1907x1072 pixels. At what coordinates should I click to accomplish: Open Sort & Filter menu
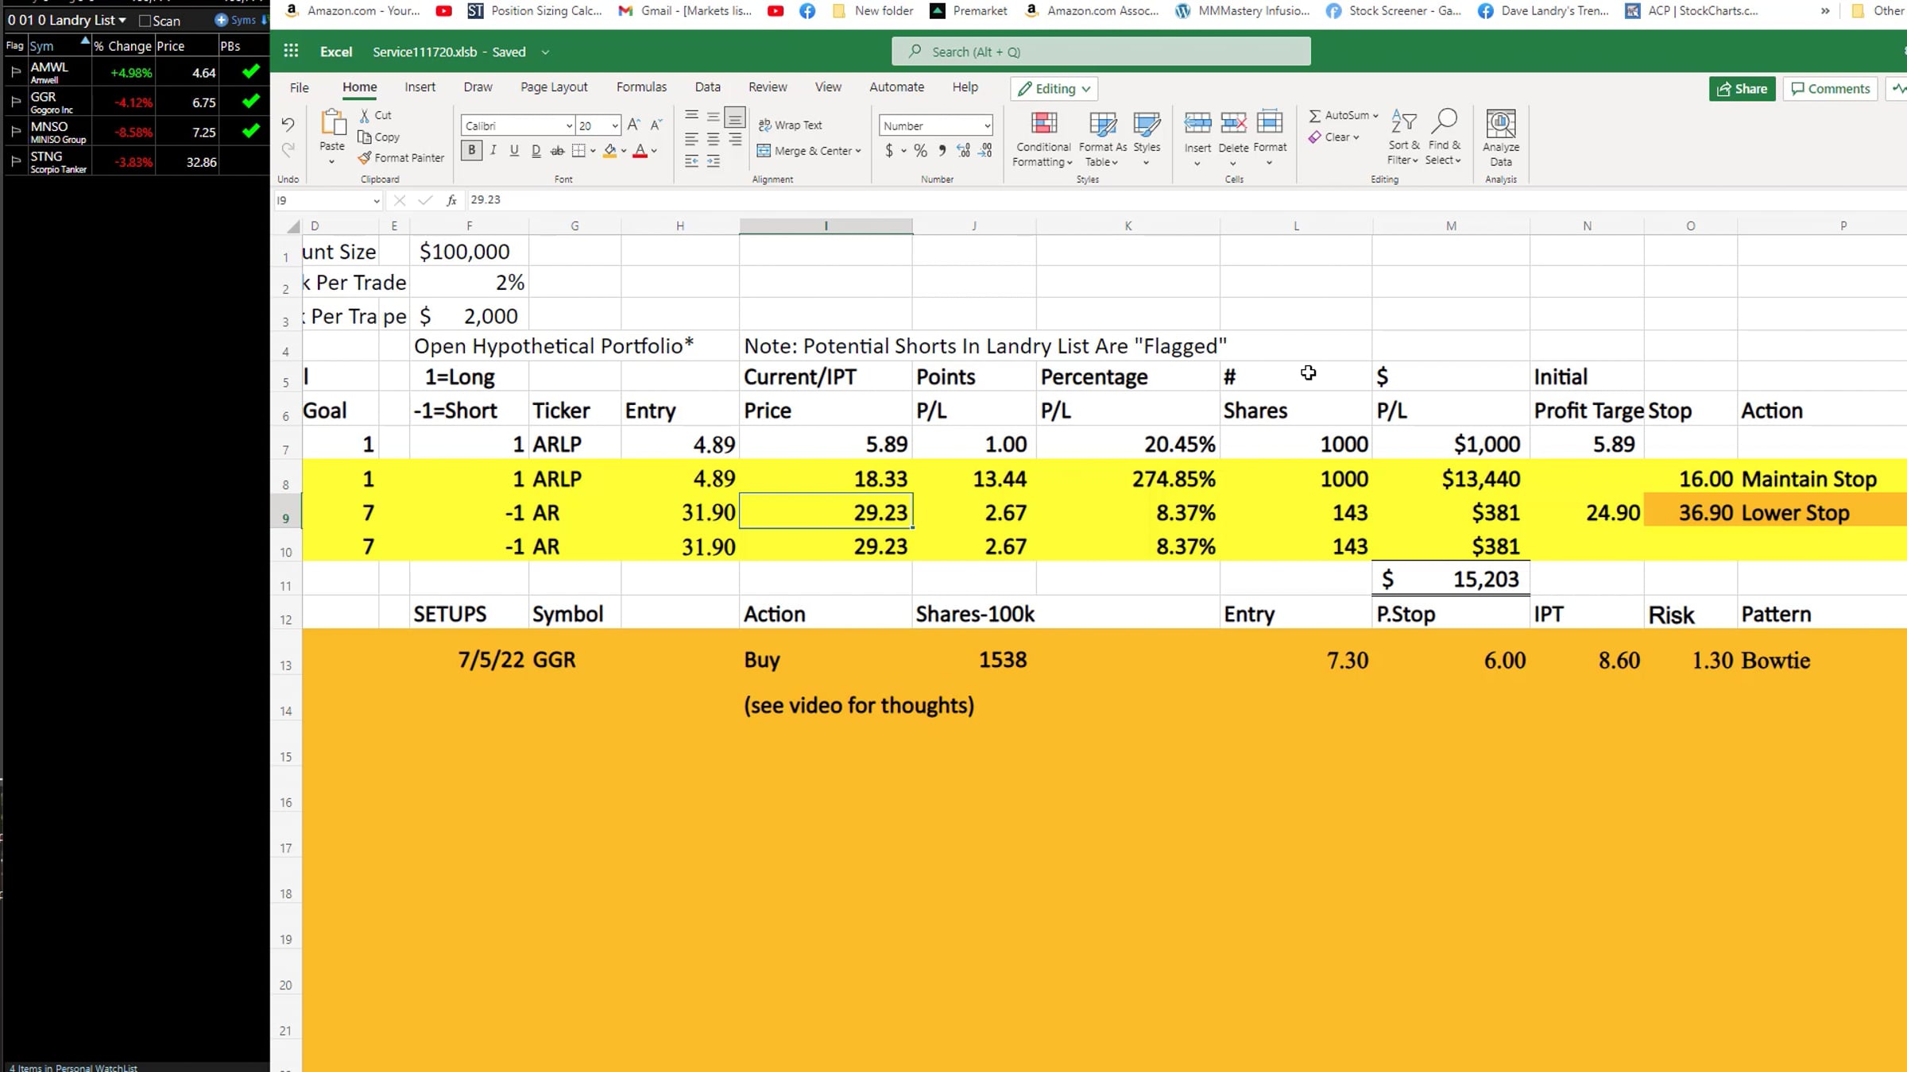(x=1403, y=137)
